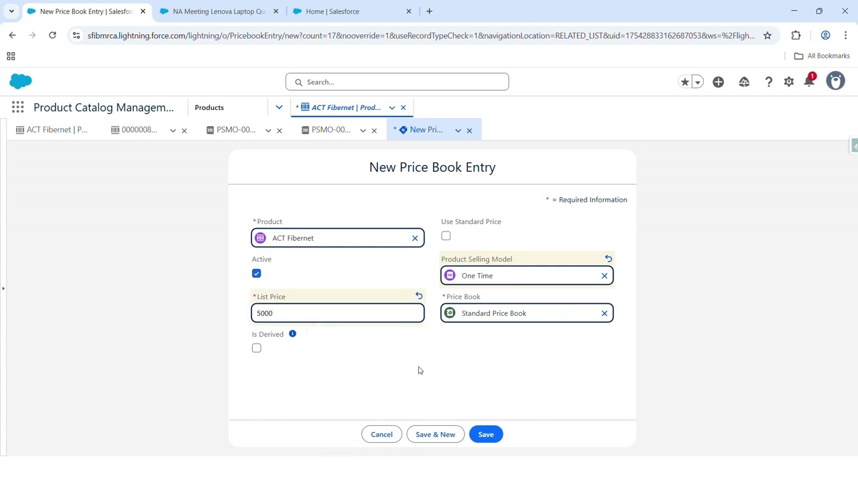Open the New Pri... subtab dropdown
The height and width of the screenshot is (483, 858).
tap(458, 130)
